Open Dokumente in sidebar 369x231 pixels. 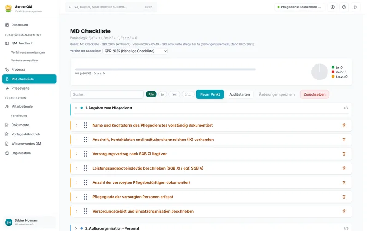pyautogui.click(x=29, y=125)
